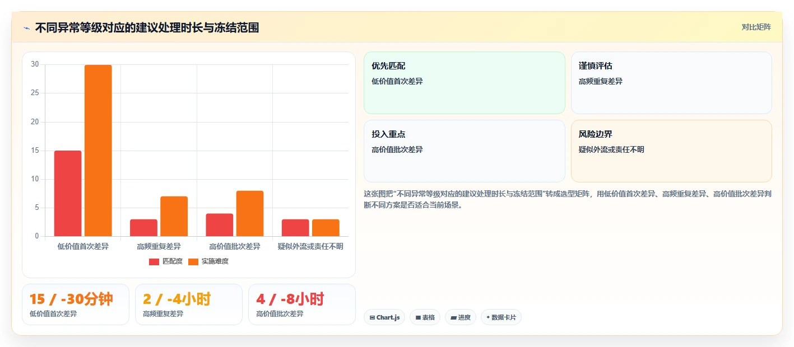The height and width of the screenshot is (347, 794).
Task: Select the 4 / -8小时 data card
Action: [x=302, y=304]
